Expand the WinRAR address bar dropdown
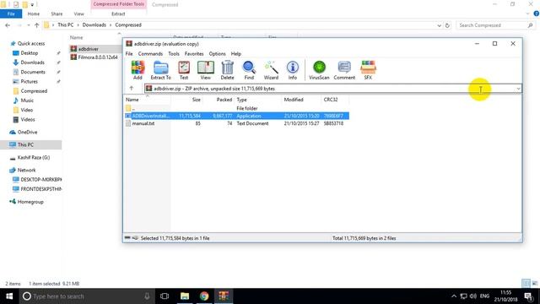The width and height of the screenshot is (540, 304). tap(518, 89)
